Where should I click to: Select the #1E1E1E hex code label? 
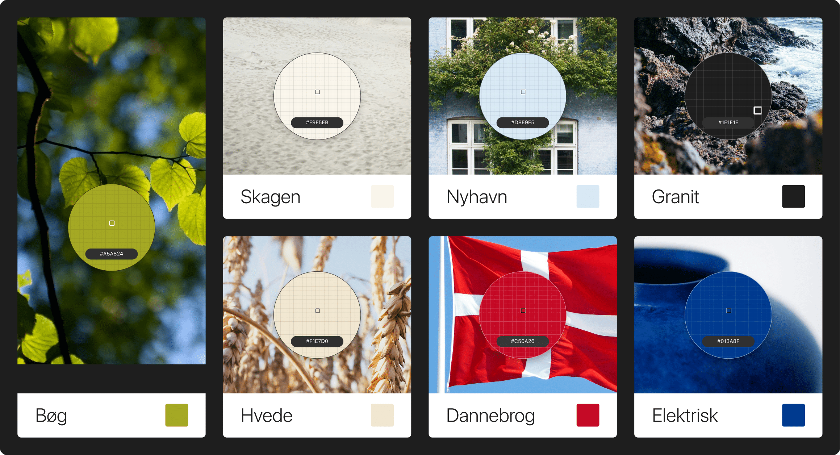point(728,122)
